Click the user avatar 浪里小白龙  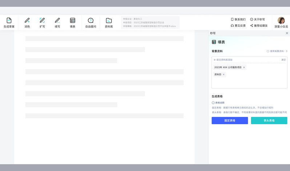click(x=281, y=20)
